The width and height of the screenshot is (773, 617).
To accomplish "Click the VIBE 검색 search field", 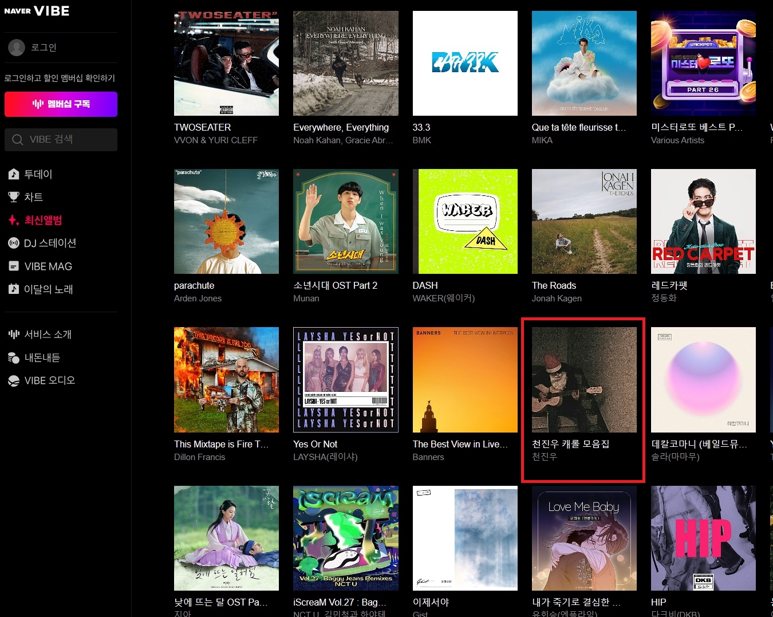I will [x=61, y=139].
